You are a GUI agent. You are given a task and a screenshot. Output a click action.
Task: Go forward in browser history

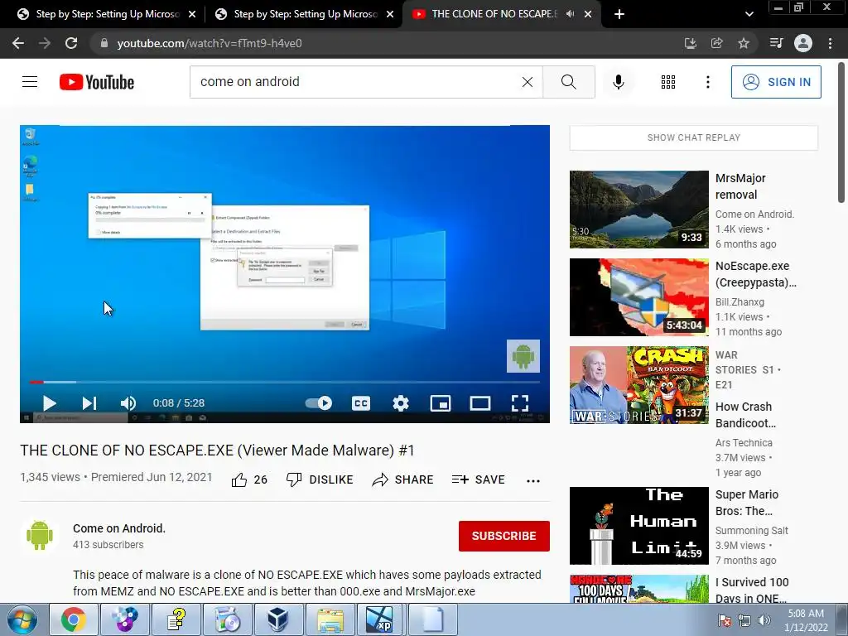(45, 43)
